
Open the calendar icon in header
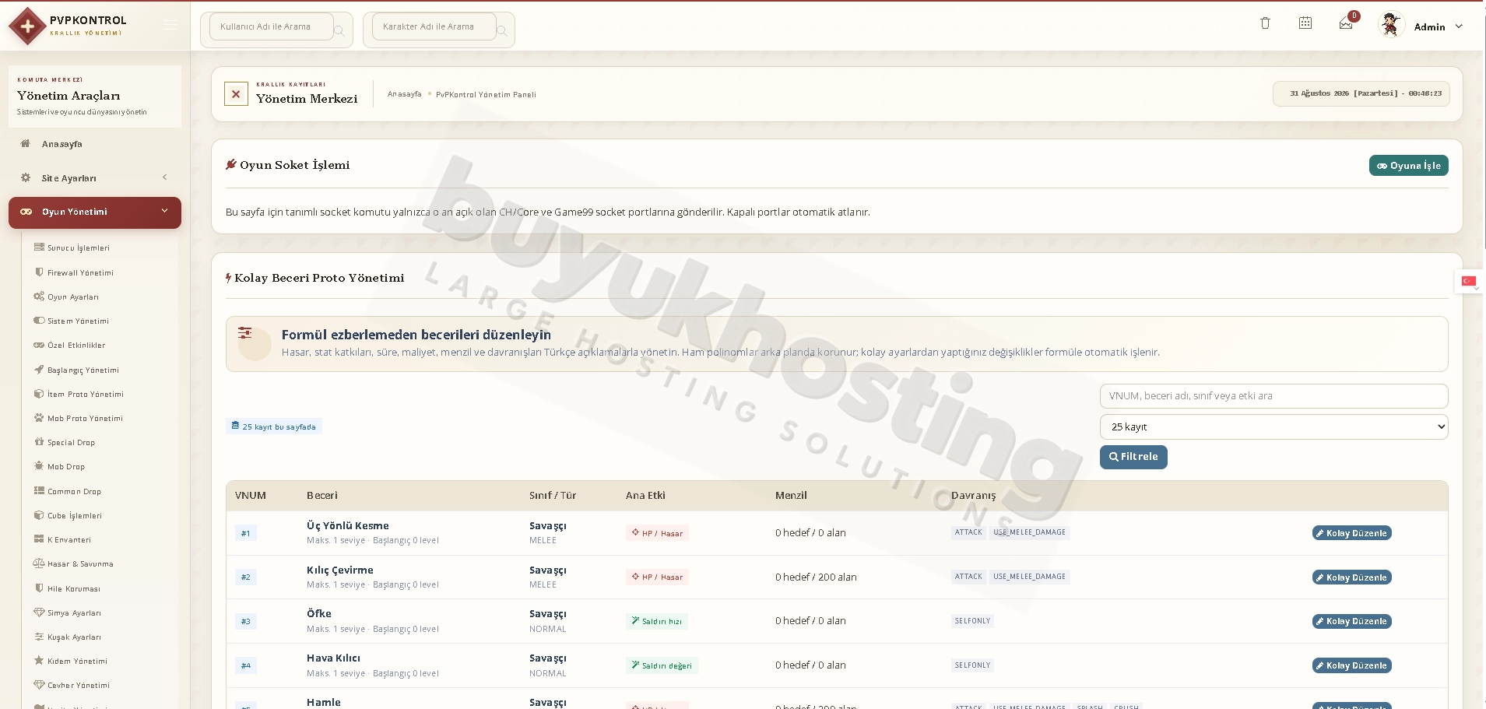pyautogui.click(x=1305, y=23)
